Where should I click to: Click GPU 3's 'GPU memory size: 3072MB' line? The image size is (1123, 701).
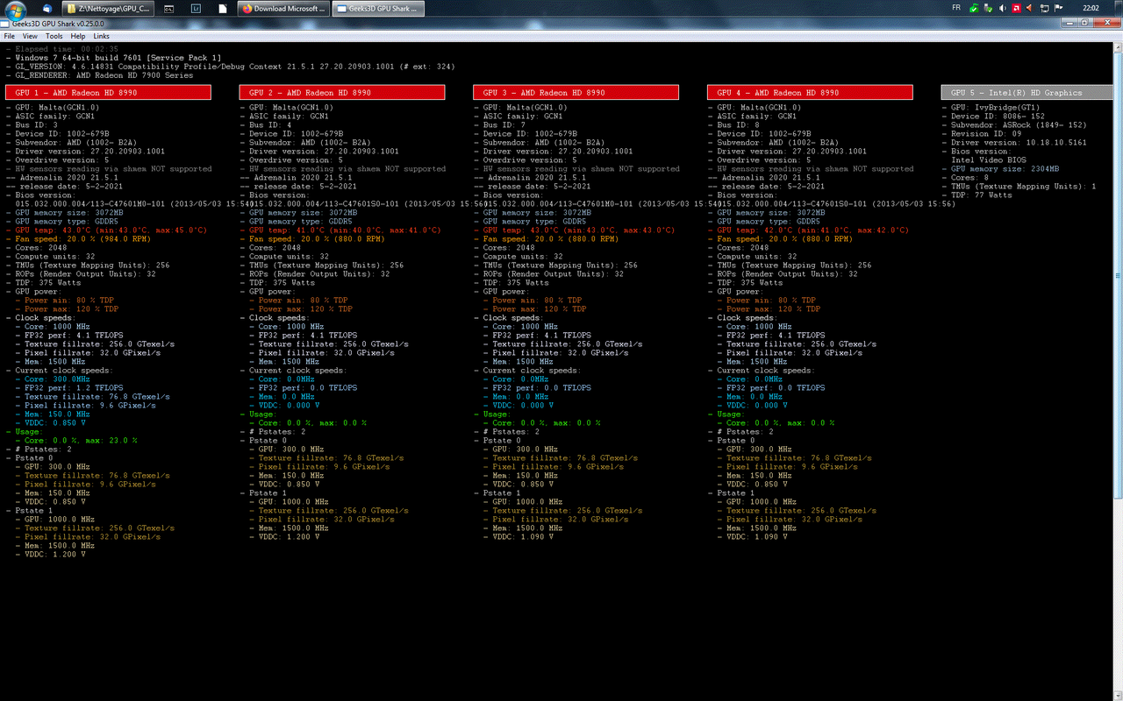[538, 213]
